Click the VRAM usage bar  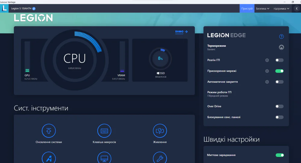coord(122,57)
